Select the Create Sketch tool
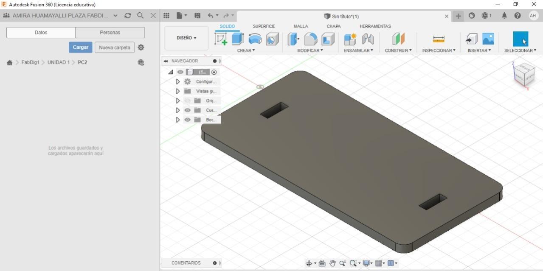 coord(221,39)
